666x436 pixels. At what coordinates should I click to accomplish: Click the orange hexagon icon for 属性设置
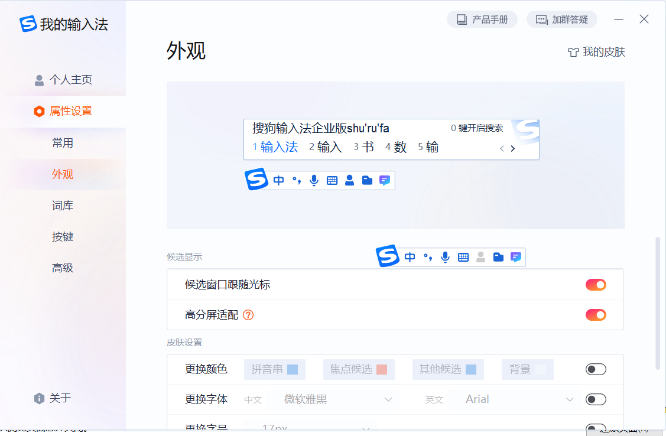pos(39,111)
